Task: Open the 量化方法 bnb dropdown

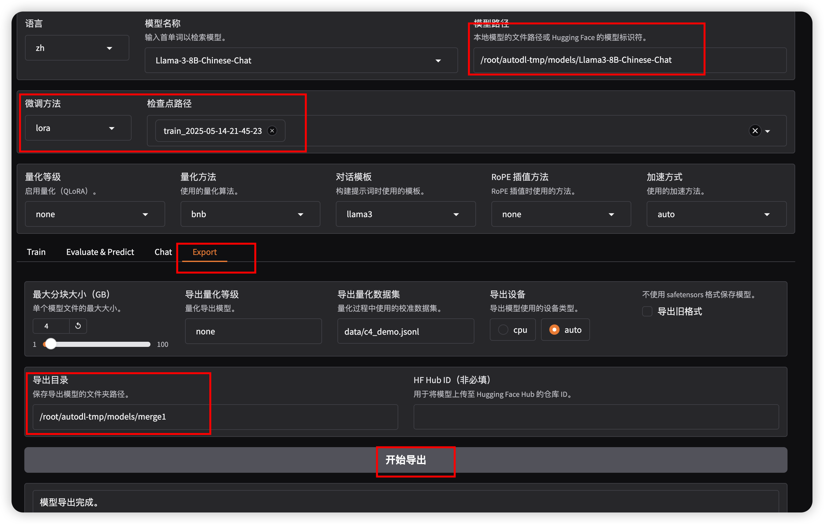Action: tap(250, 214)
